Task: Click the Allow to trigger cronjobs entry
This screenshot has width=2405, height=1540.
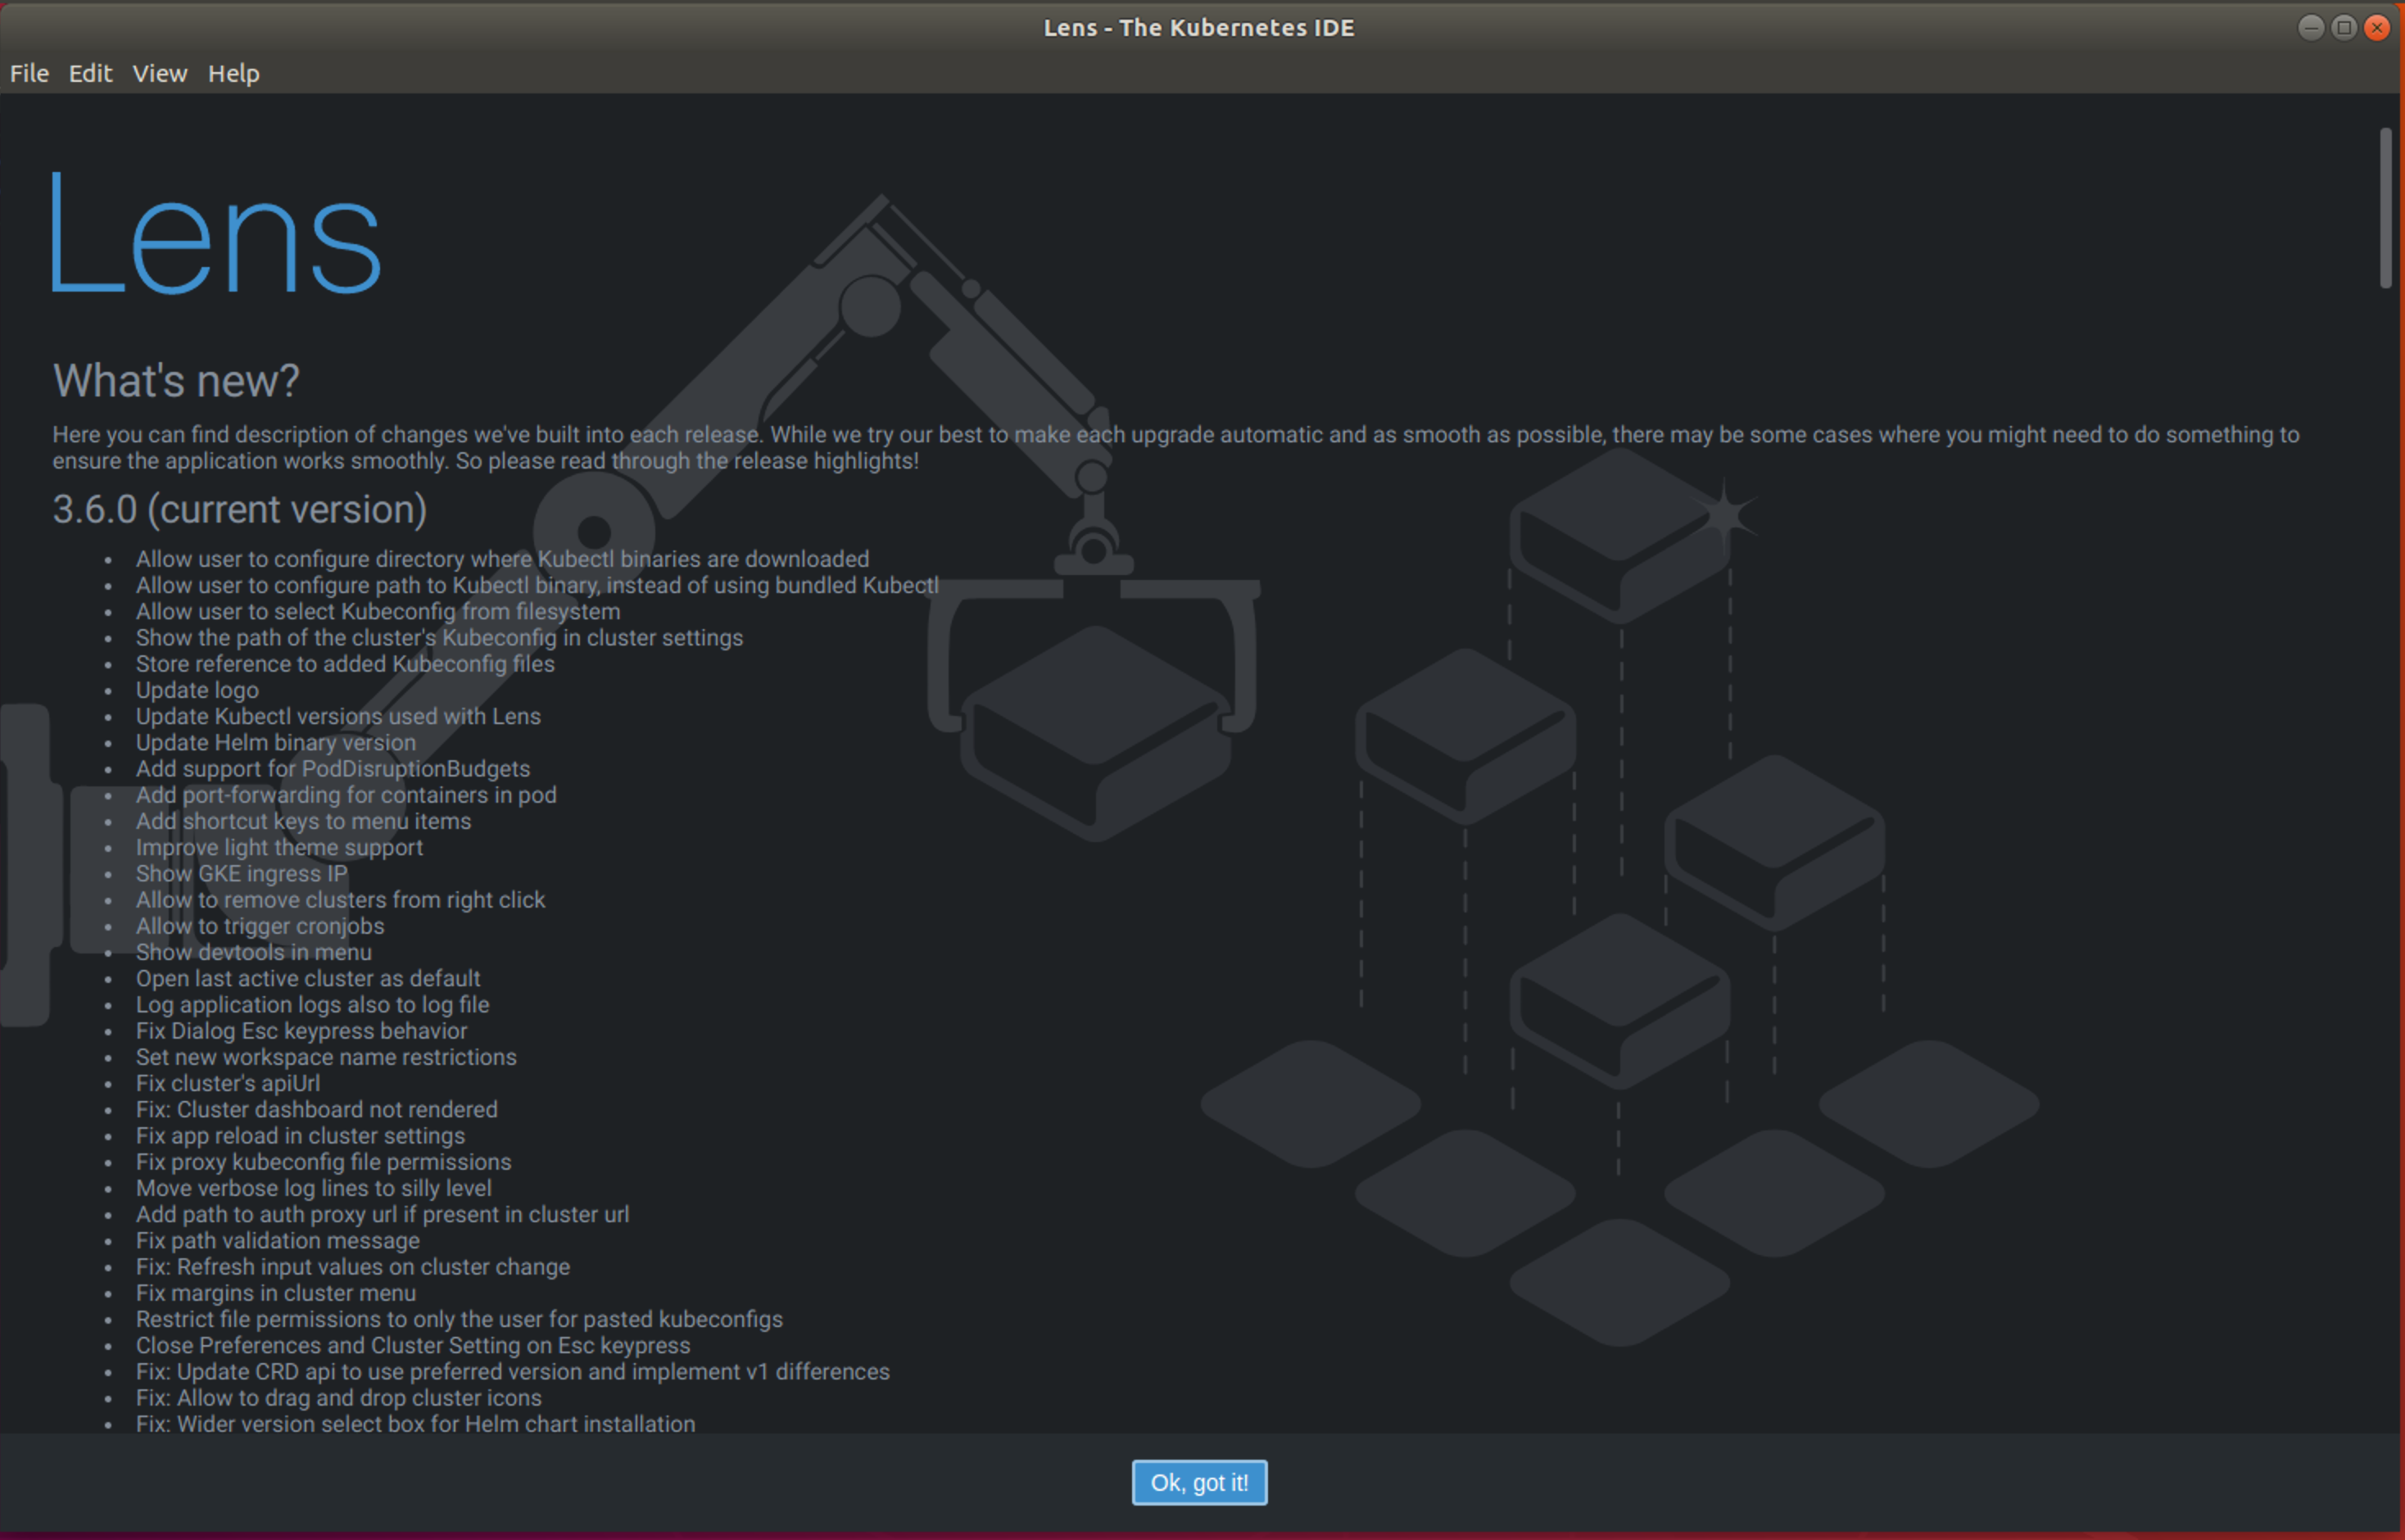Action: pyautogui.click(x=259, y=926)
